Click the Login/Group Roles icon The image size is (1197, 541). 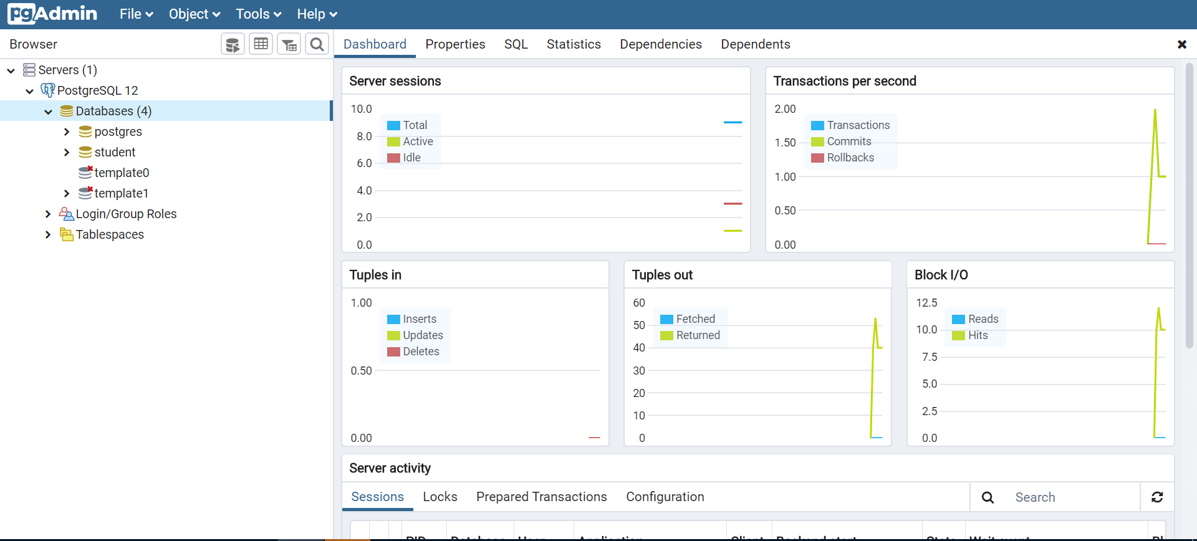coord(66,214)
